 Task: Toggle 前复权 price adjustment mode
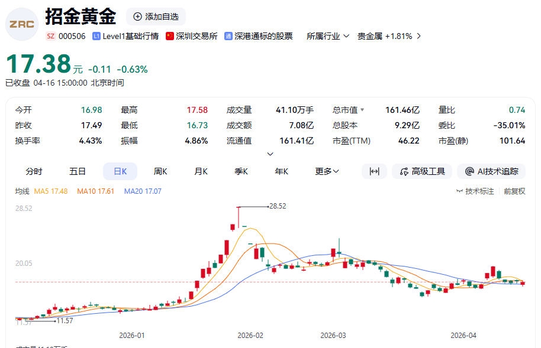click(x=514, y=191)
